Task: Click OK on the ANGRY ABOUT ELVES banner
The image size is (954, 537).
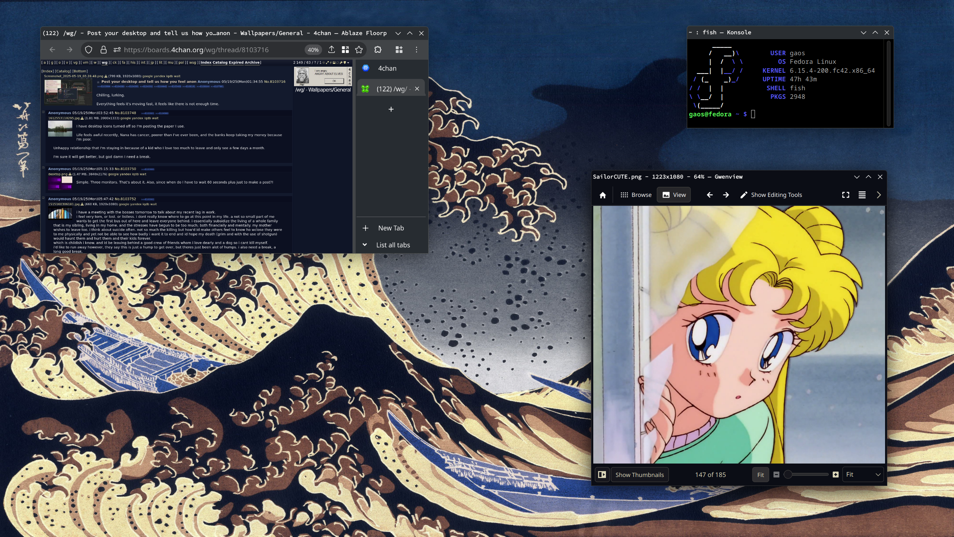Action: pyautogui.click(x=334, y=81)
